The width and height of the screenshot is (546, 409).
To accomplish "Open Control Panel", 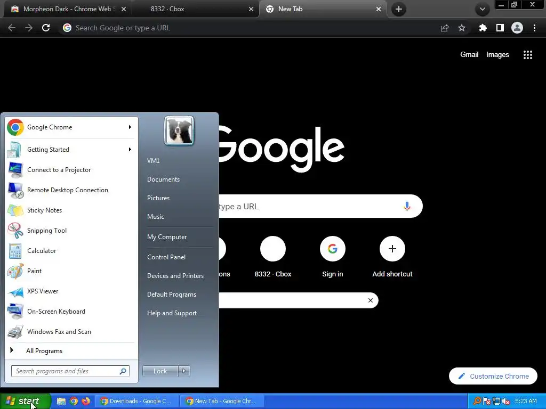I will click(x=166, y=257).
